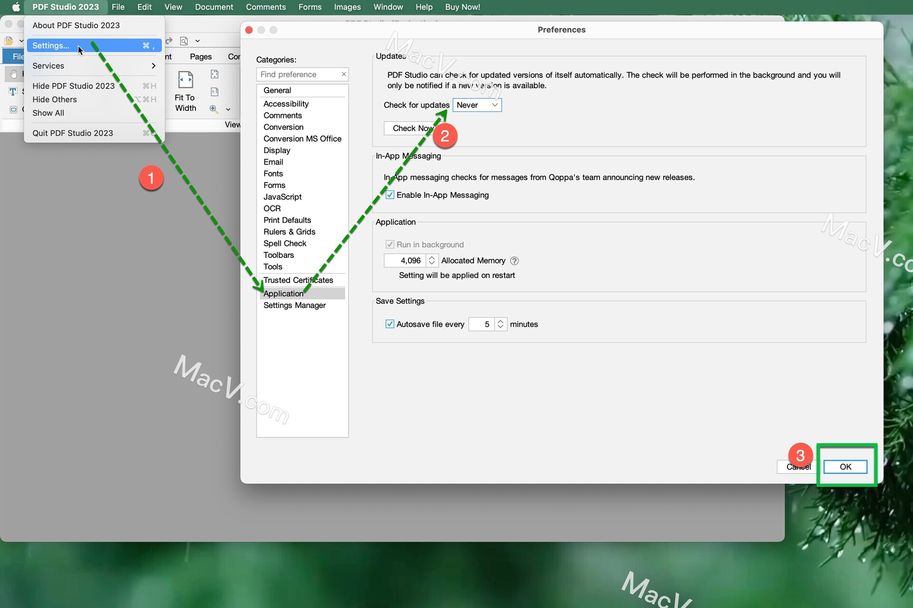Viewport: 913px width, 608px height.
Task: Click the redo arrow icon
Action: tap(169, 41)
